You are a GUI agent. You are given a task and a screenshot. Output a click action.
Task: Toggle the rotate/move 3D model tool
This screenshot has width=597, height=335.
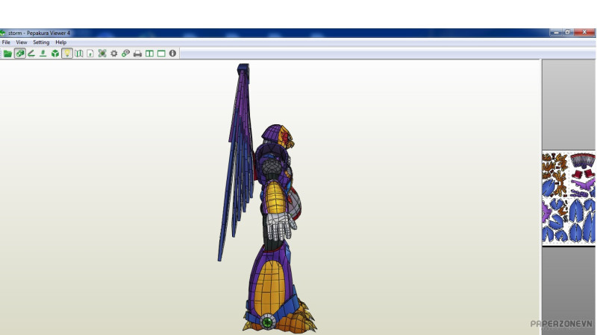coord(20,54)
